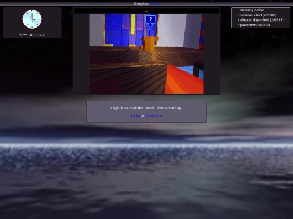
Task: Click the analog clock face
Action: point(32,19)
